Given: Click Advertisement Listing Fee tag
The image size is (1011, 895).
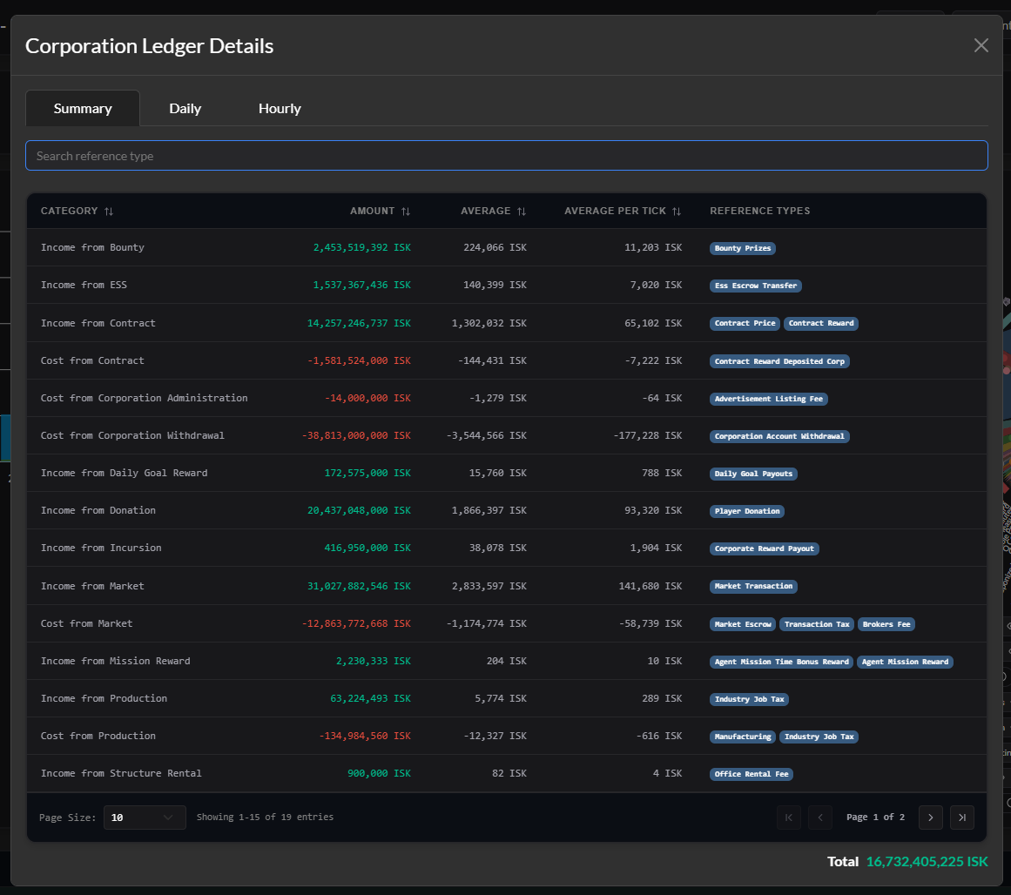Looking at the screenshot, I should click(x=769, y=399).
